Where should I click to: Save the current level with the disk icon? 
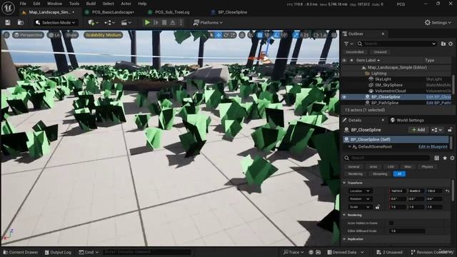point(8,22)
